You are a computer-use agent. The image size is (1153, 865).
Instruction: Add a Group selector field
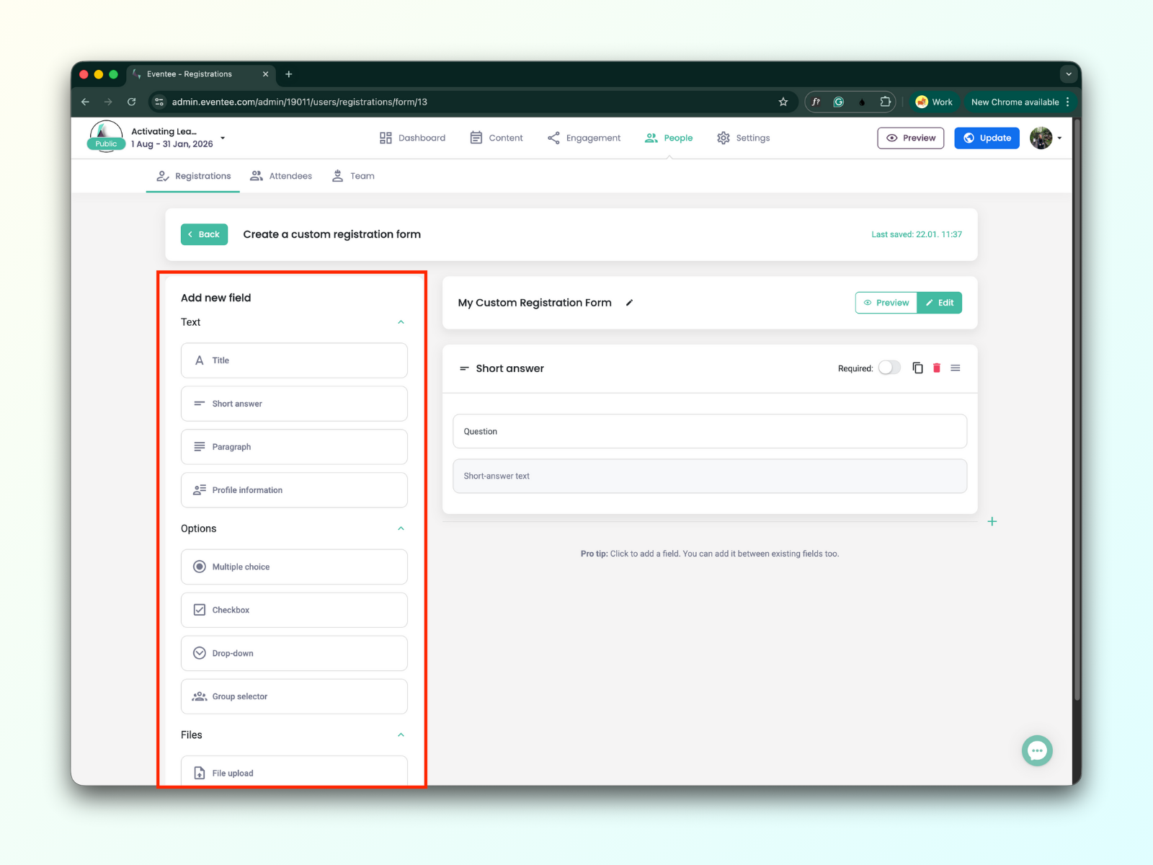click(x=293, y=696)
